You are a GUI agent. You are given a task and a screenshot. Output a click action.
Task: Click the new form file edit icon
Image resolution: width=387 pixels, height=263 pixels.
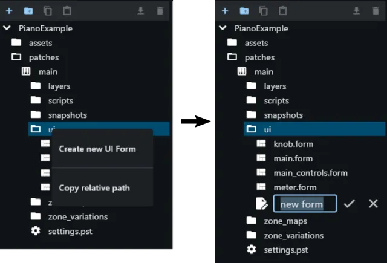262,204
